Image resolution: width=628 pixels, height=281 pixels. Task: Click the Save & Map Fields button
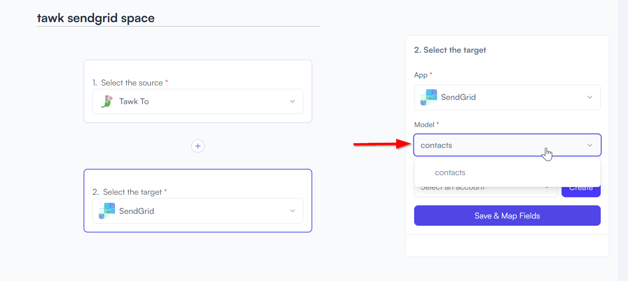(507, 216)
